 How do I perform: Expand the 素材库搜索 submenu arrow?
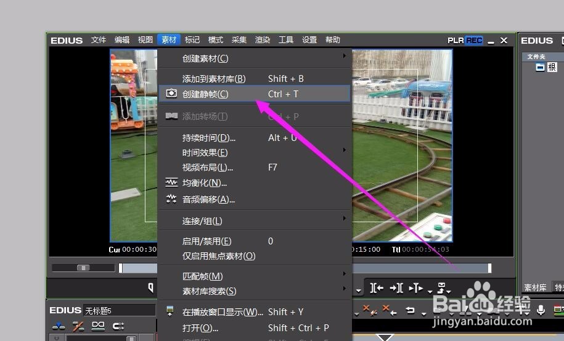coord(344,289)
